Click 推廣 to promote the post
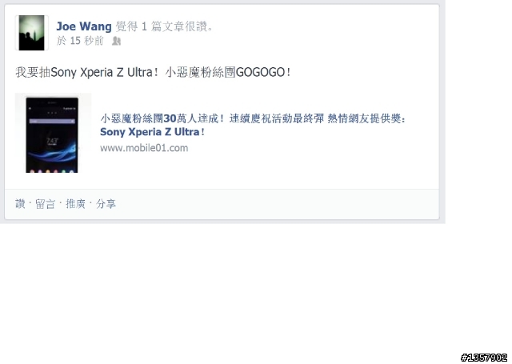 (75, 204)
